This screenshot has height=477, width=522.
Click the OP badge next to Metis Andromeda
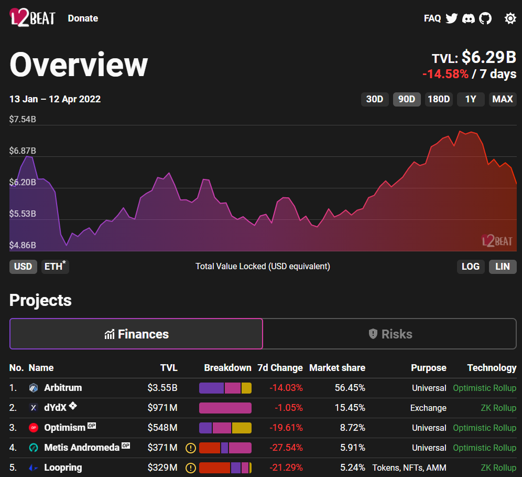click(125, 446)
